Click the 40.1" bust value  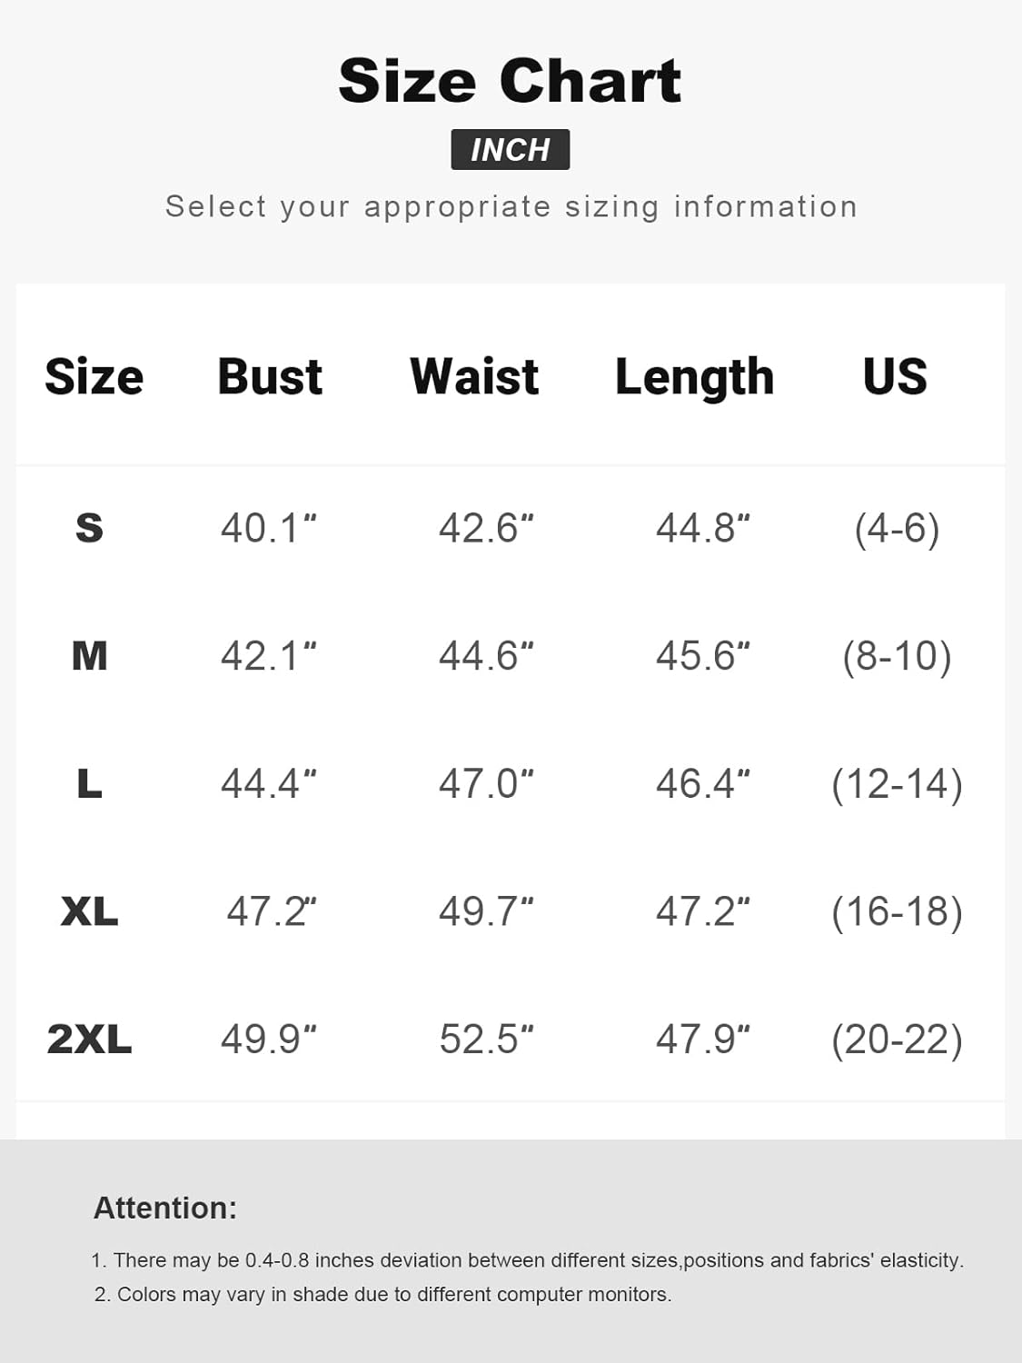(x=268, y=528)
